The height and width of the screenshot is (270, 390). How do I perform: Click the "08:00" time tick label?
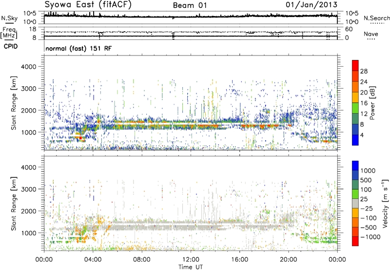pyautogui.click(x=142, y=260)
